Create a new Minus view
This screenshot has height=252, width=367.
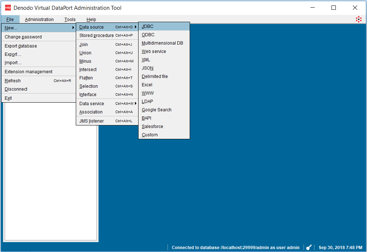tap(107, 61)
